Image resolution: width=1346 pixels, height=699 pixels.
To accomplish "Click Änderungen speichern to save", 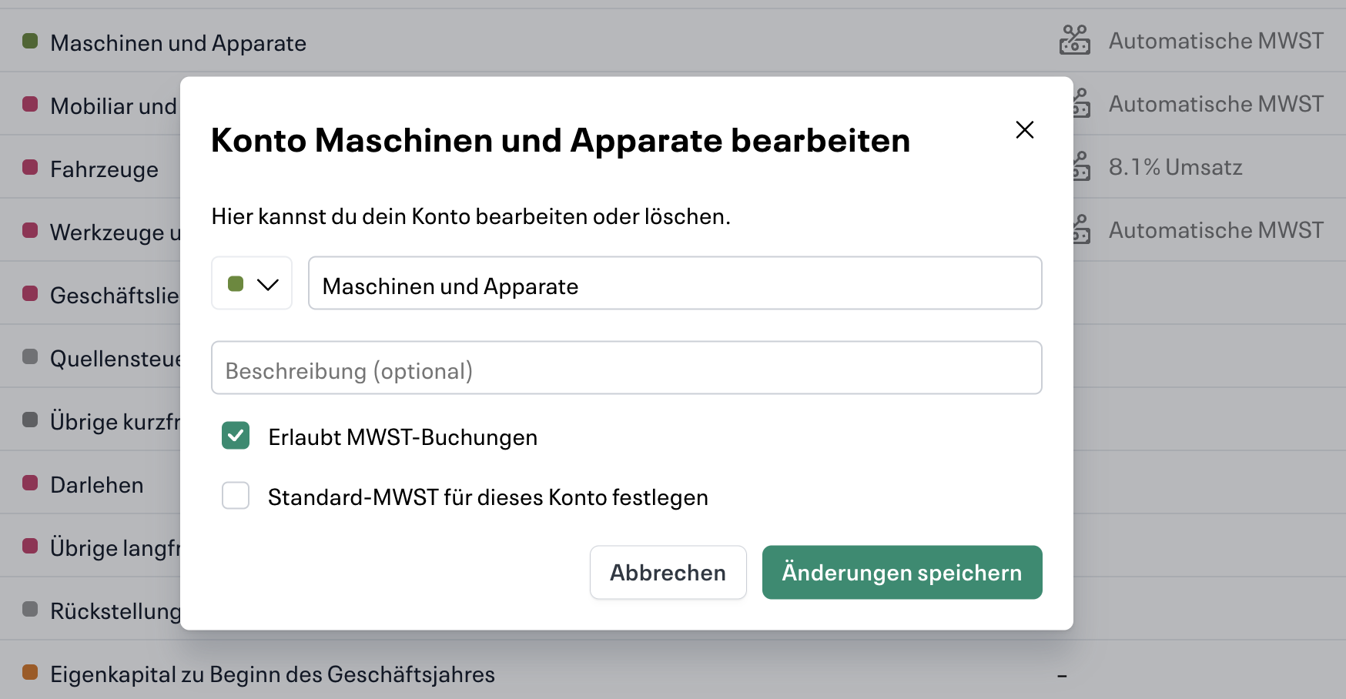I will [901, 572].
